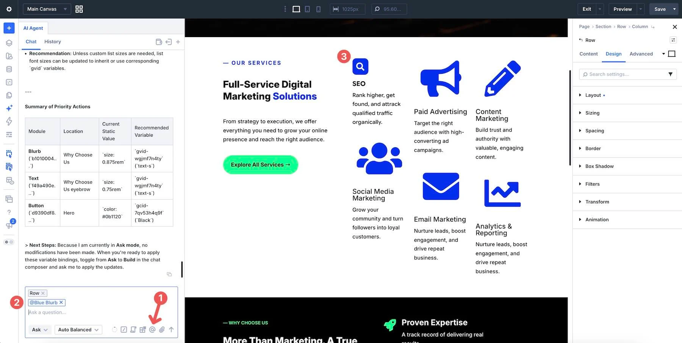Expand the Box Shadow settings group
Viewport: 682px width, 343px height.
[627, 166]
